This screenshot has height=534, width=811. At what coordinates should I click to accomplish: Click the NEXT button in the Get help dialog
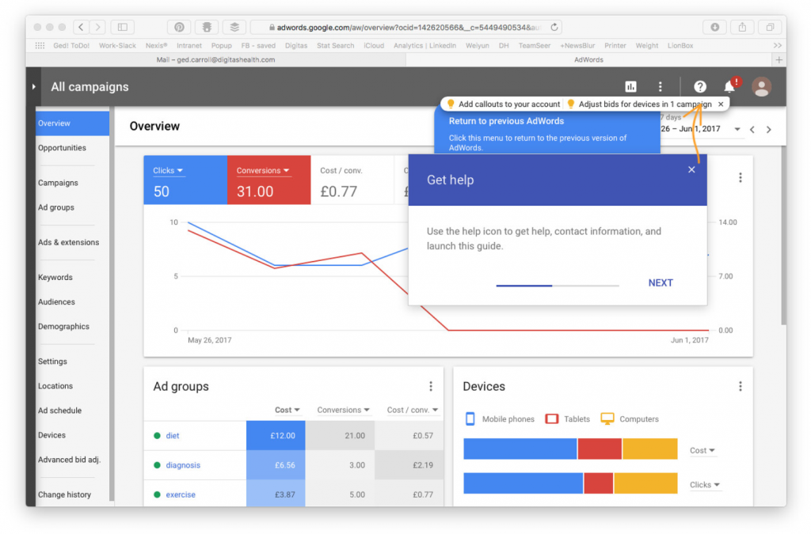click(x=661, y=282)
